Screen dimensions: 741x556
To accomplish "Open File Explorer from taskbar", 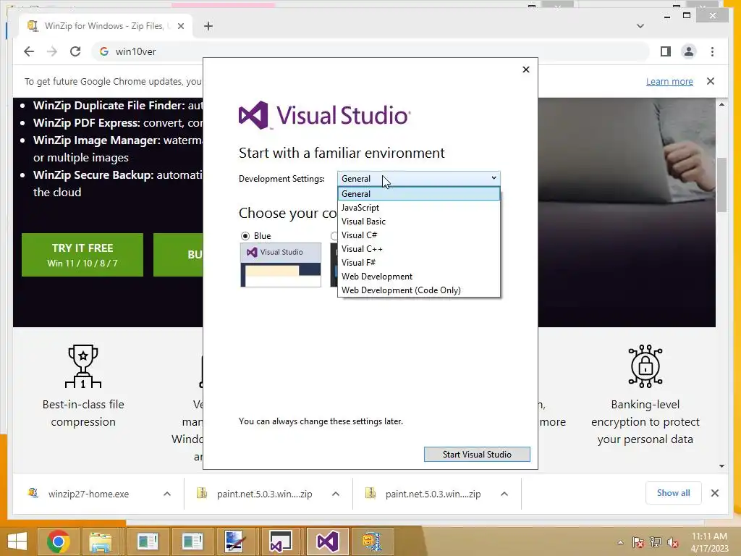I will click(x=101, y=542).
